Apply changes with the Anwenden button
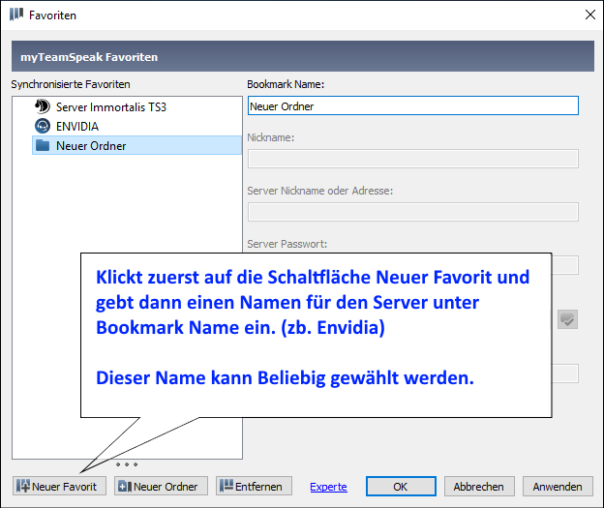 click(x=558, y=486)
